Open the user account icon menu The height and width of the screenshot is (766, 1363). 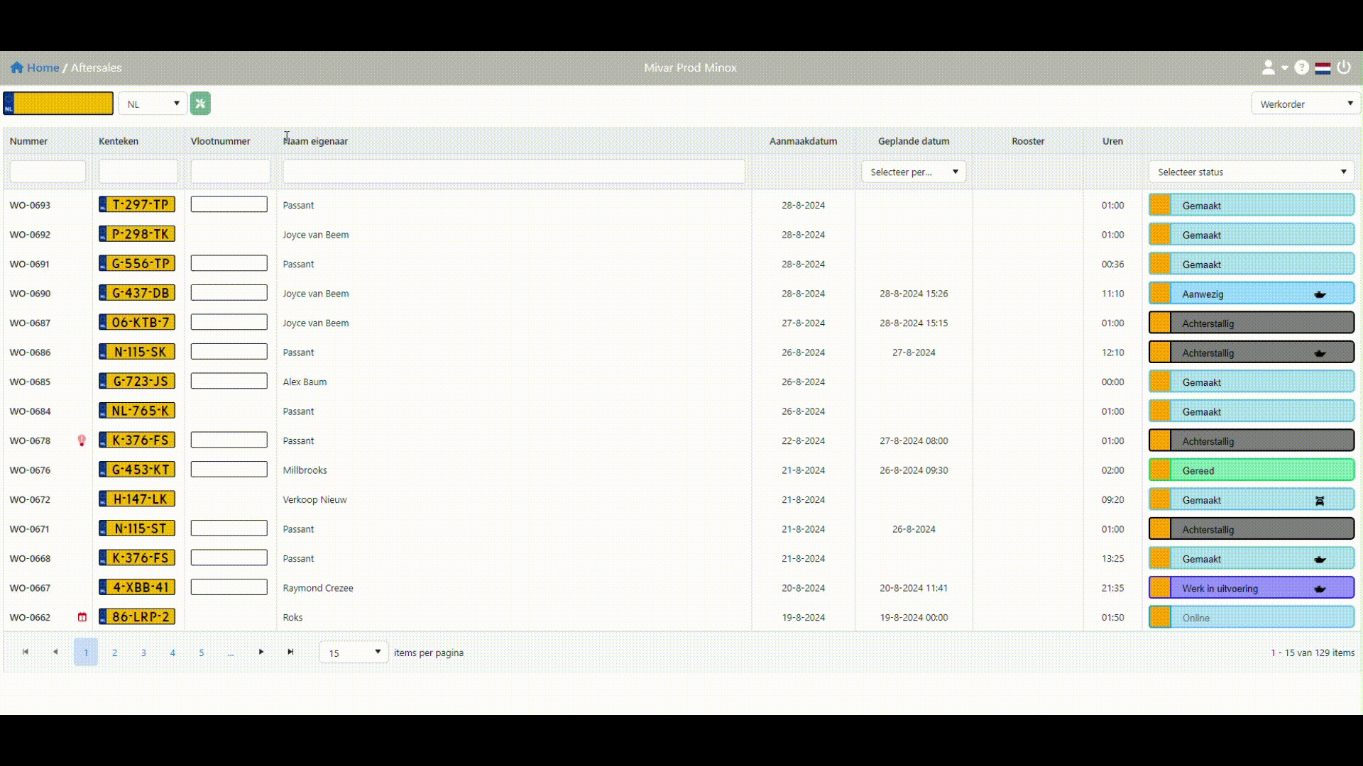1269,67
